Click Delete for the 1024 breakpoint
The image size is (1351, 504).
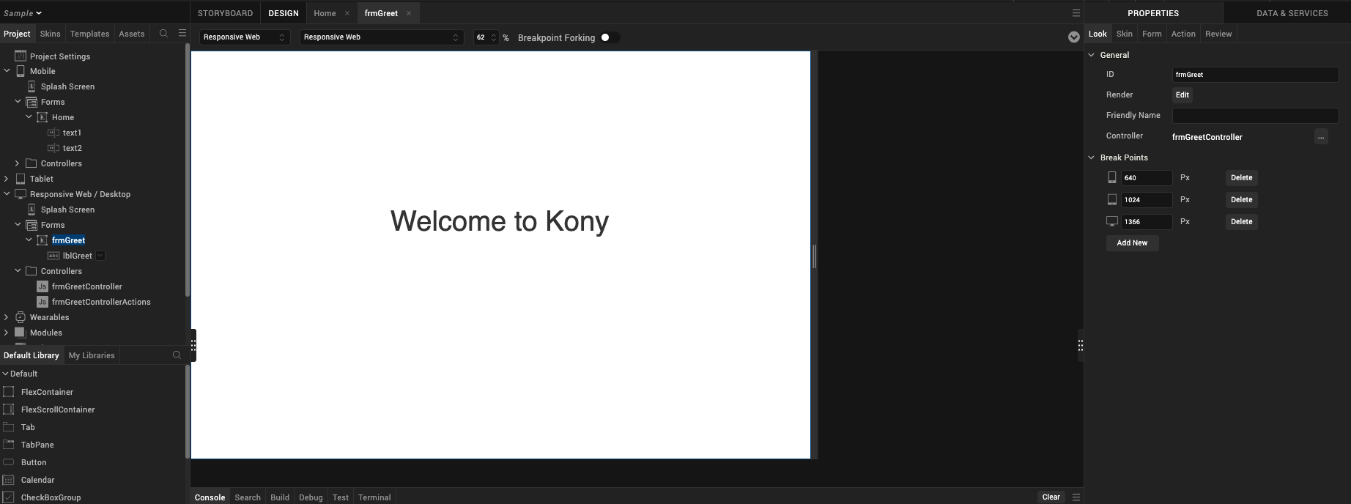1242,199
